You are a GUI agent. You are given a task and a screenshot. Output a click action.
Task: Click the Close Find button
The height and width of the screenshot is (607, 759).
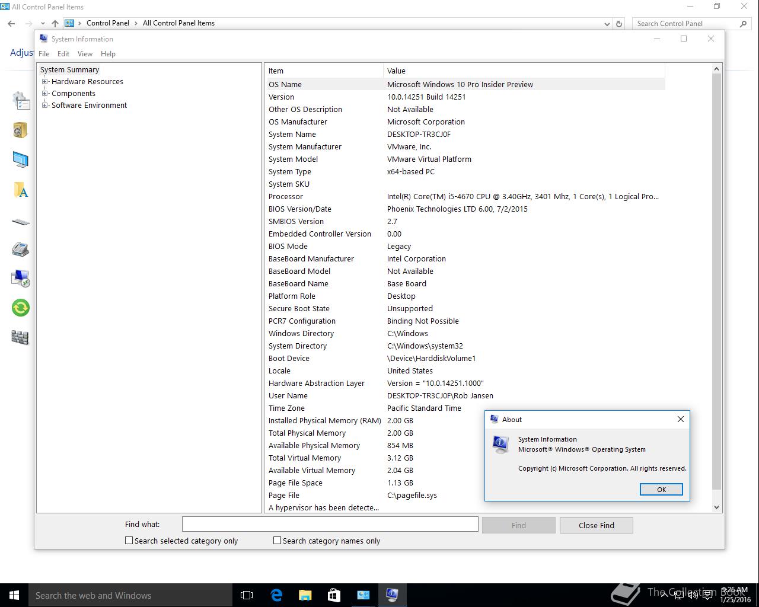[597, 525]
